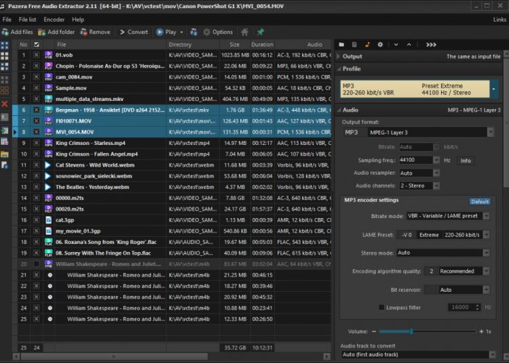Click the Add folder toolbar icon
This screenshot has width=509, height=363.
(42, 32)
